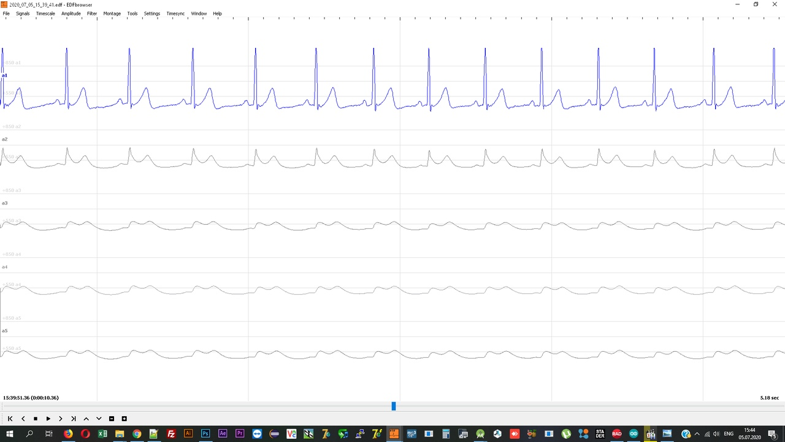Select the a1 signal label
This screenshot has height=442, width=785.
pyautogui.click(x=4, y=76)
